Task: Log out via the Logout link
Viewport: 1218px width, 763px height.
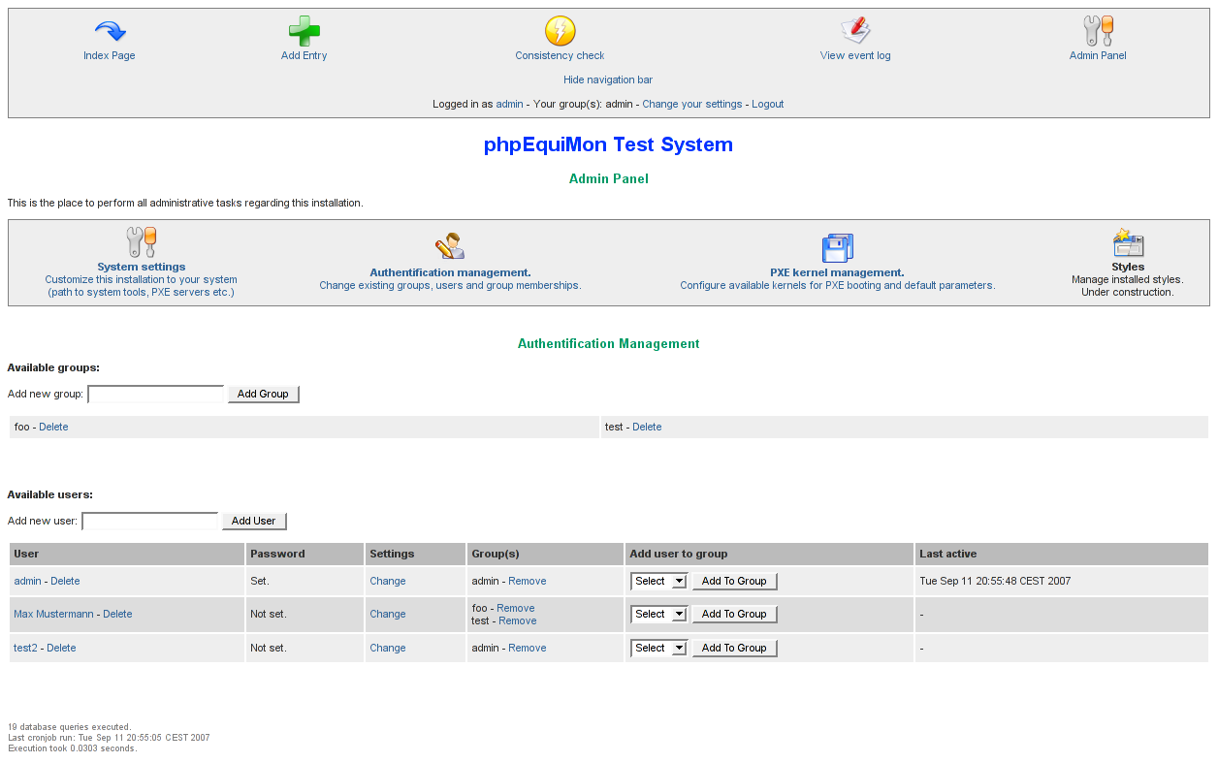Action: tap(767, 104)
